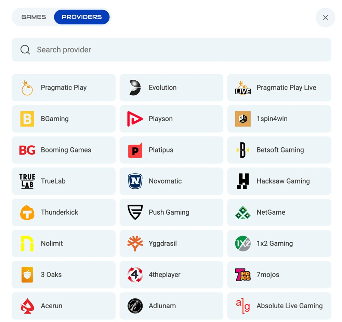Click the Pragmatic Play crown logo icon
Viewport: 342px width, 322px height.
point(27,88)
